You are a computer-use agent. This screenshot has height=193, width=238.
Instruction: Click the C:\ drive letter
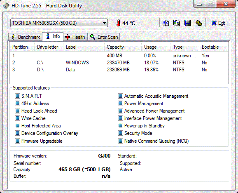(40, 63)
